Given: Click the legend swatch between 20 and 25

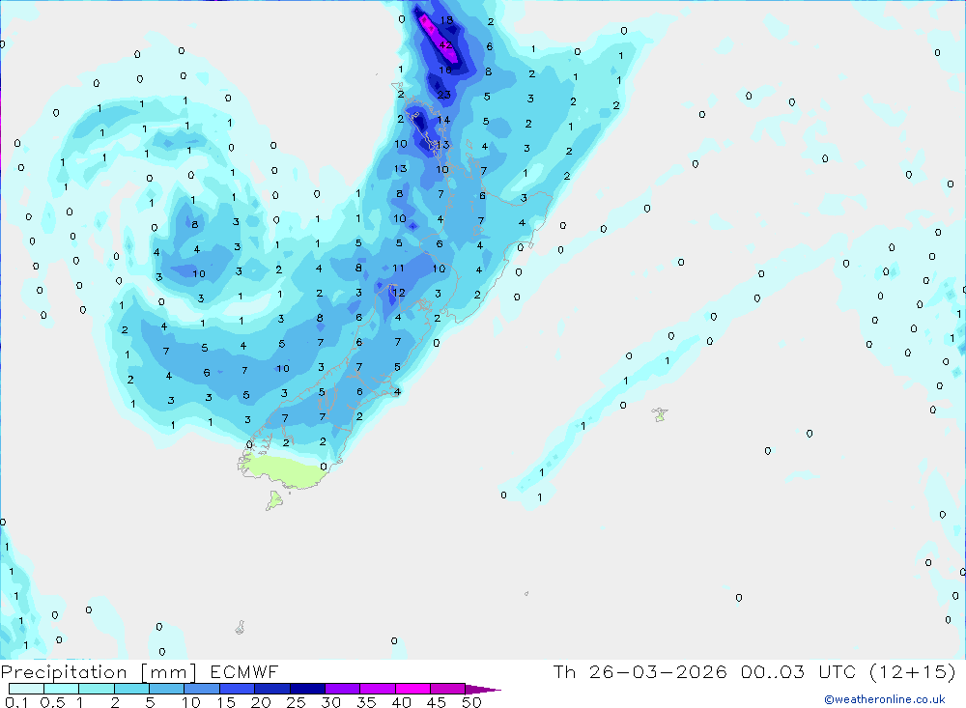Looking at the screenshot, I should (272, 689).
